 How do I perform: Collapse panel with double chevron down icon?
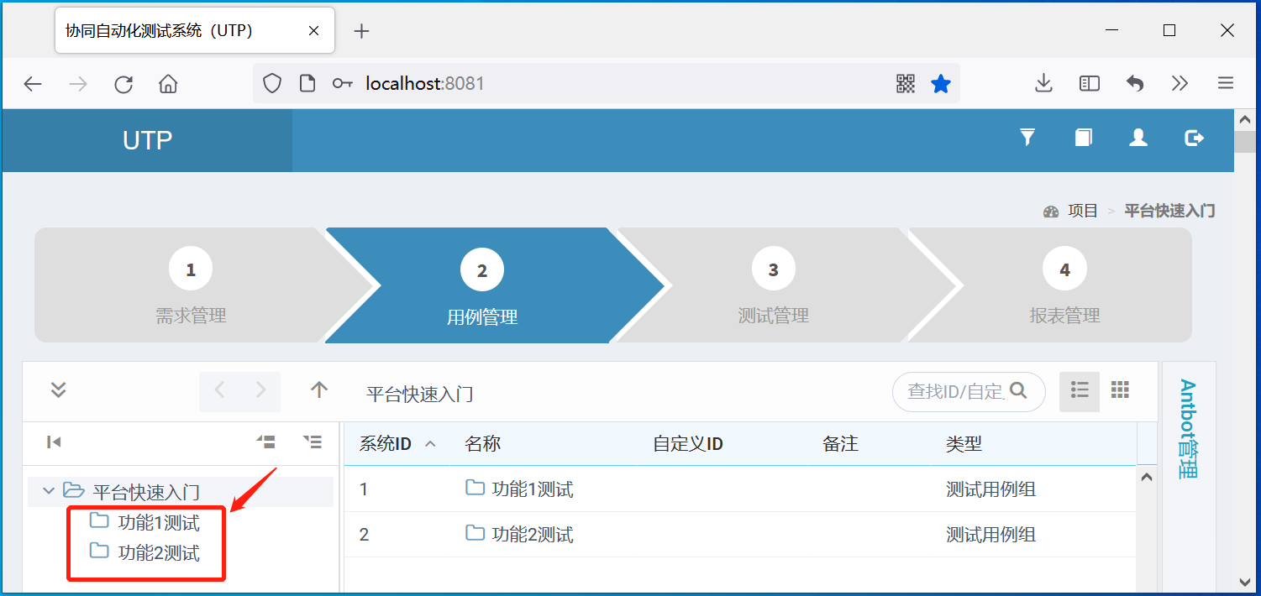pos(58,390)
